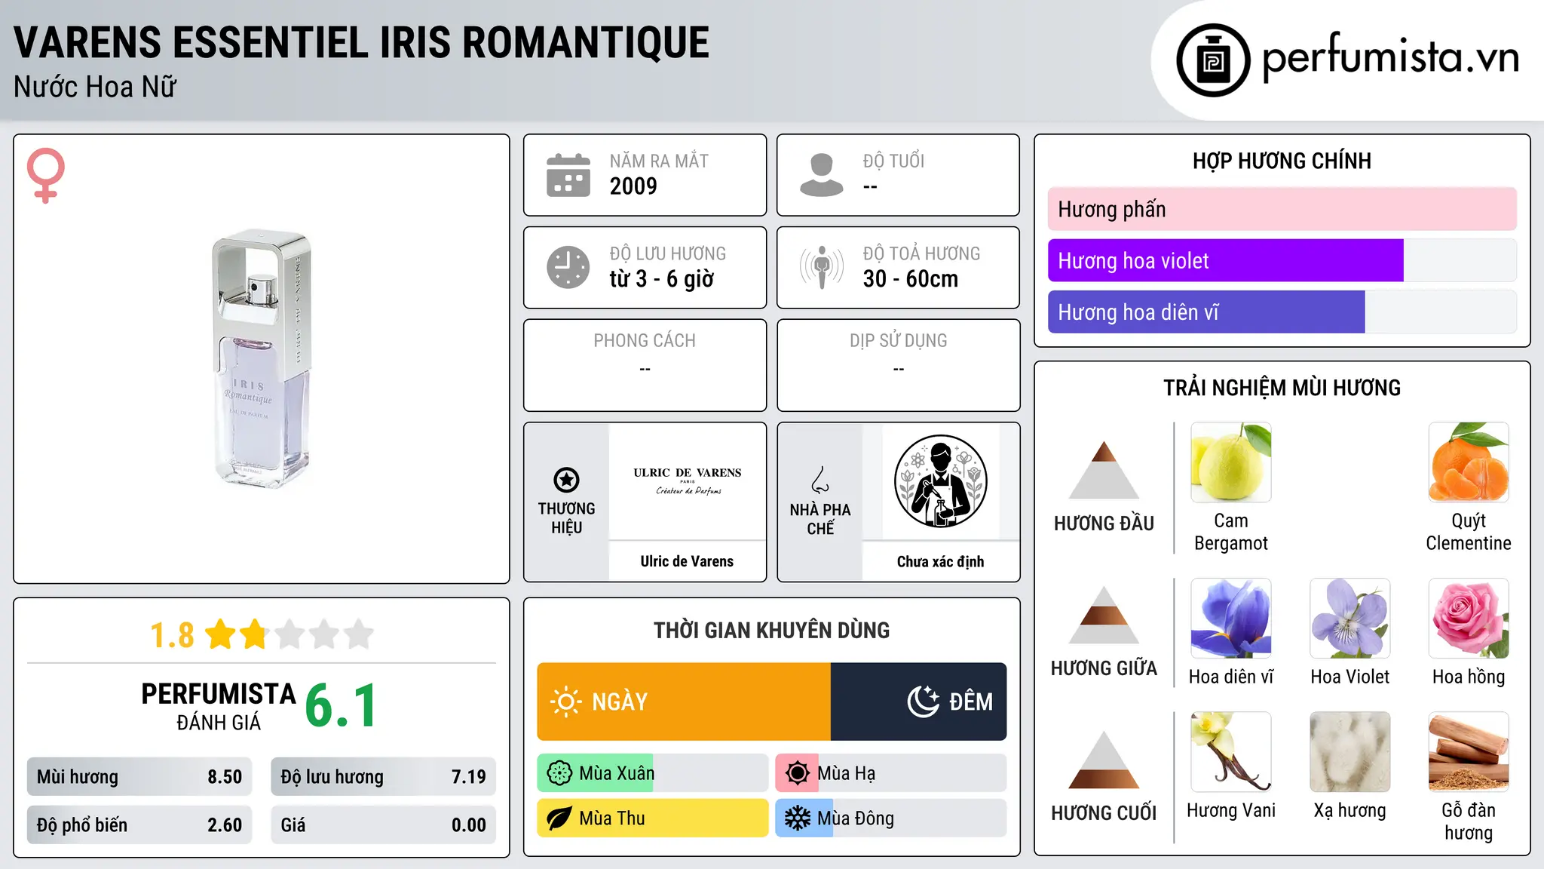The image size is (1544, 869).
Task: Open the Quýt Clementine note image
Action: pyautogui.click(x=1469, y=462)
